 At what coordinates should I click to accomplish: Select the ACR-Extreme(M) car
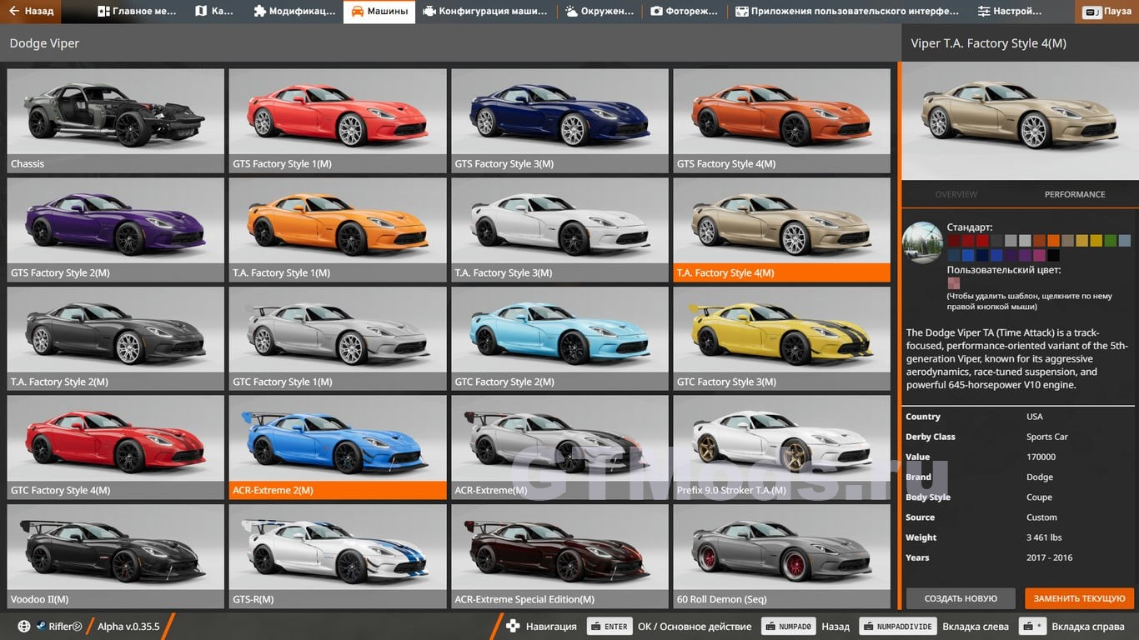click(559, 447)
